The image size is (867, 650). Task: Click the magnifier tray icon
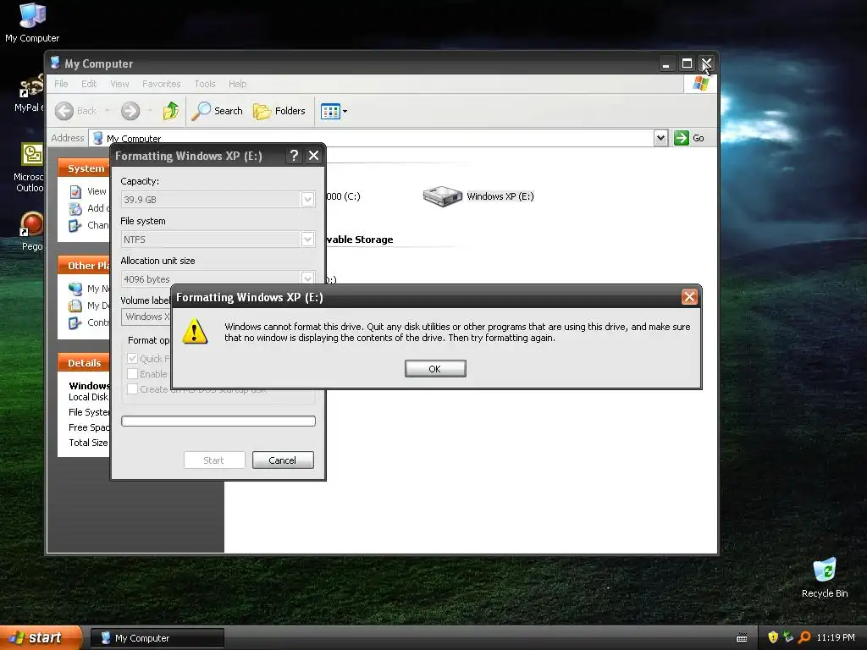point(804,637)
